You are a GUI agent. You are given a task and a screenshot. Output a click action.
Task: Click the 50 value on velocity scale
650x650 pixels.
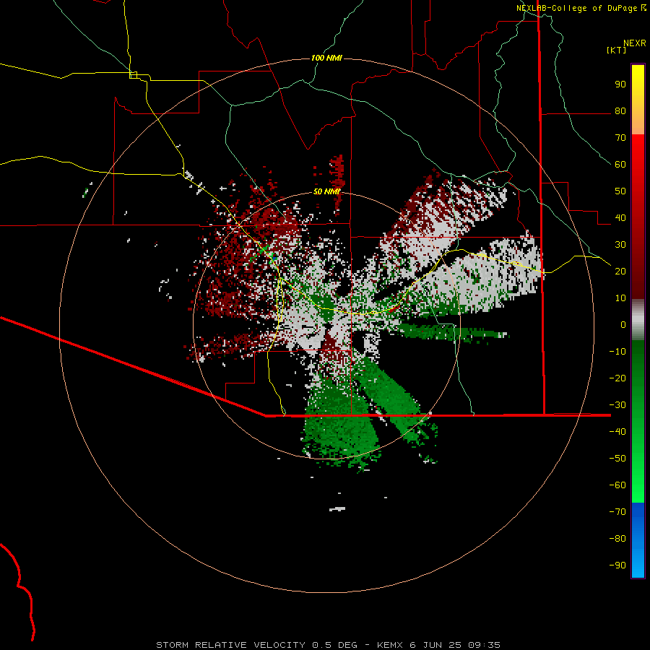coord(620,191)
